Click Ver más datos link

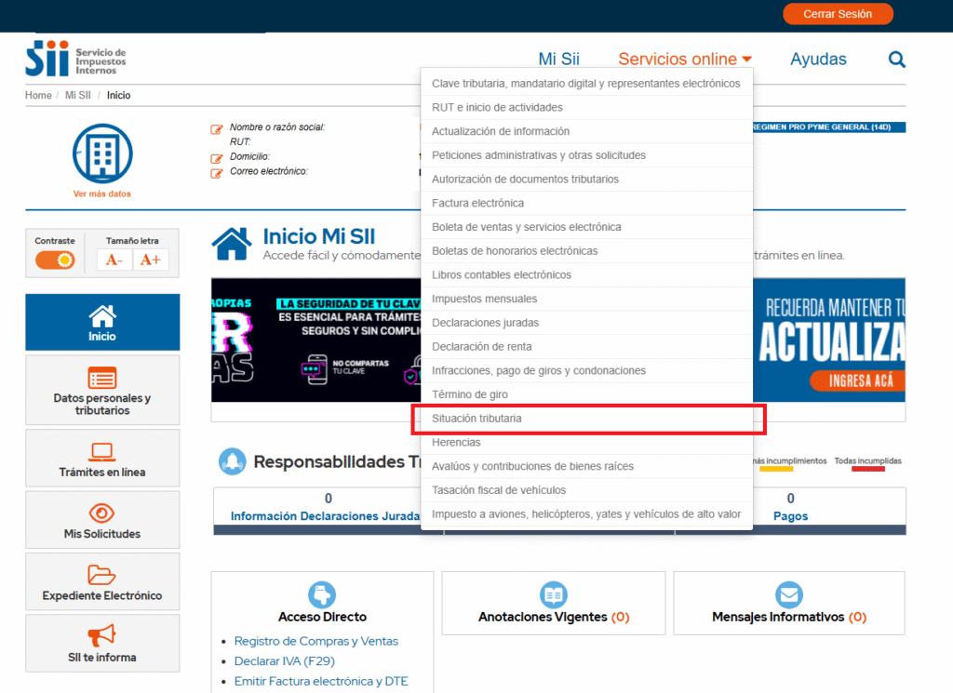tap(102, 194)
